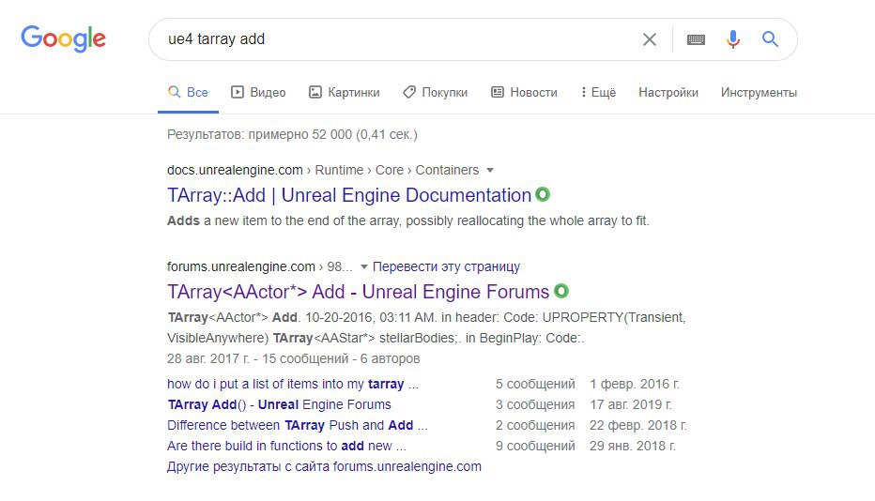The width and height of the screenshot is (875, 501).
Task: Click '22 февр. 2018 г.' date
Action: click(637, 425)
